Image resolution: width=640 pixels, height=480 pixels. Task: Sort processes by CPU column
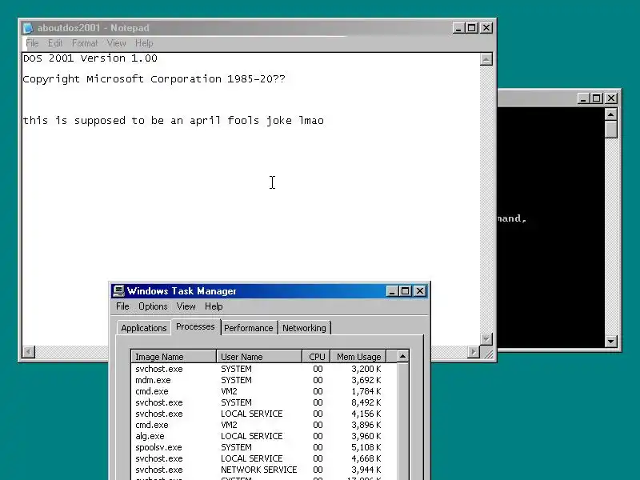[316, 356]
